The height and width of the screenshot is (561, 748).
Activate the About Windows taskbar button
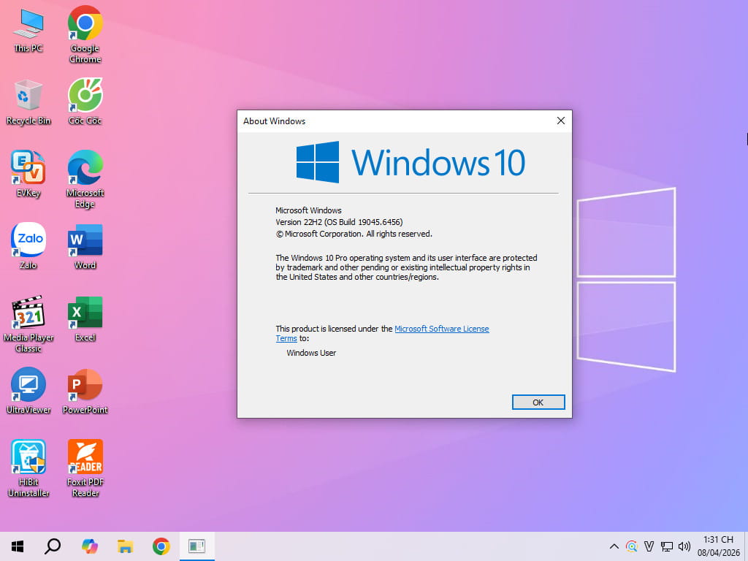[196, 546]
